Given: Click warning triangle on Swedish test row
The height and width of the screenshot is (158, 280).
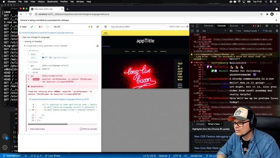Looking at the screenshot, I should [98, 46].
